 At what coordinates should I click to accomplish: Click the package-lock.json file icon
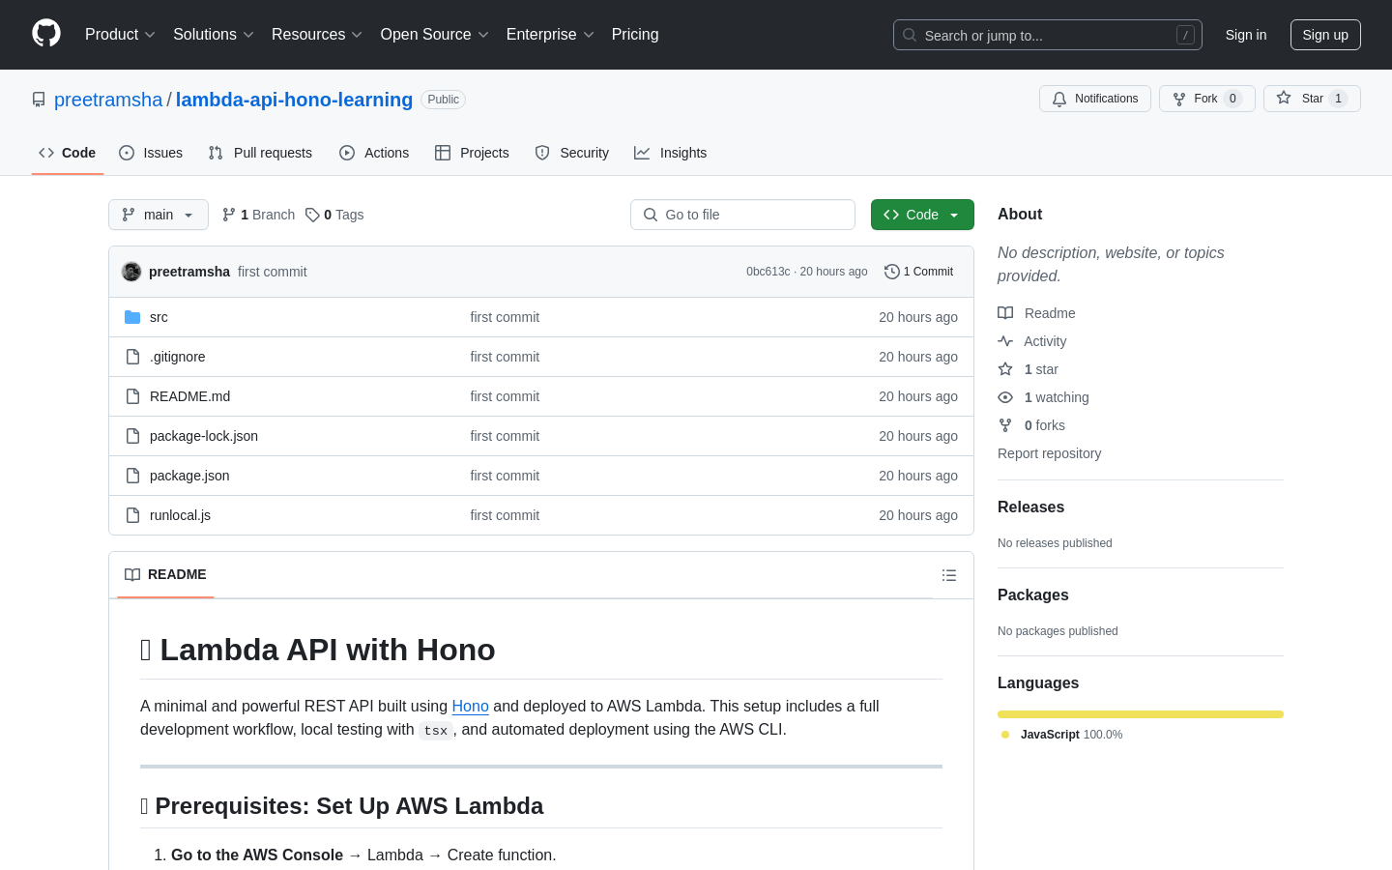click(132, 436)
